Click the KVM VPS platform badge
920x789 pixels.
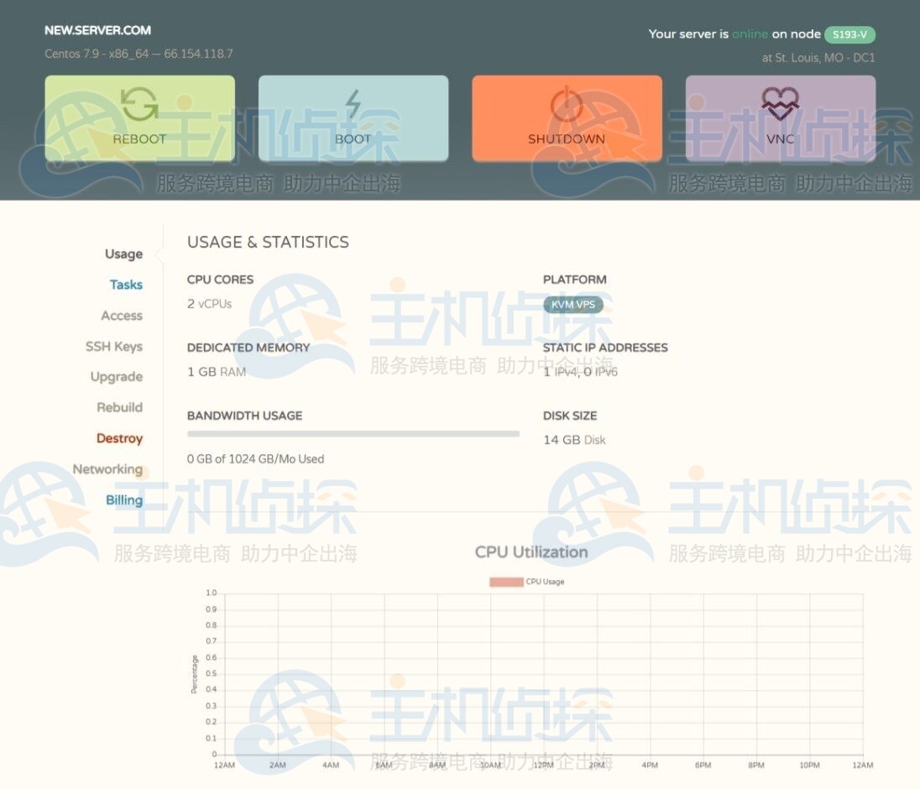click(x=572, y=305)
